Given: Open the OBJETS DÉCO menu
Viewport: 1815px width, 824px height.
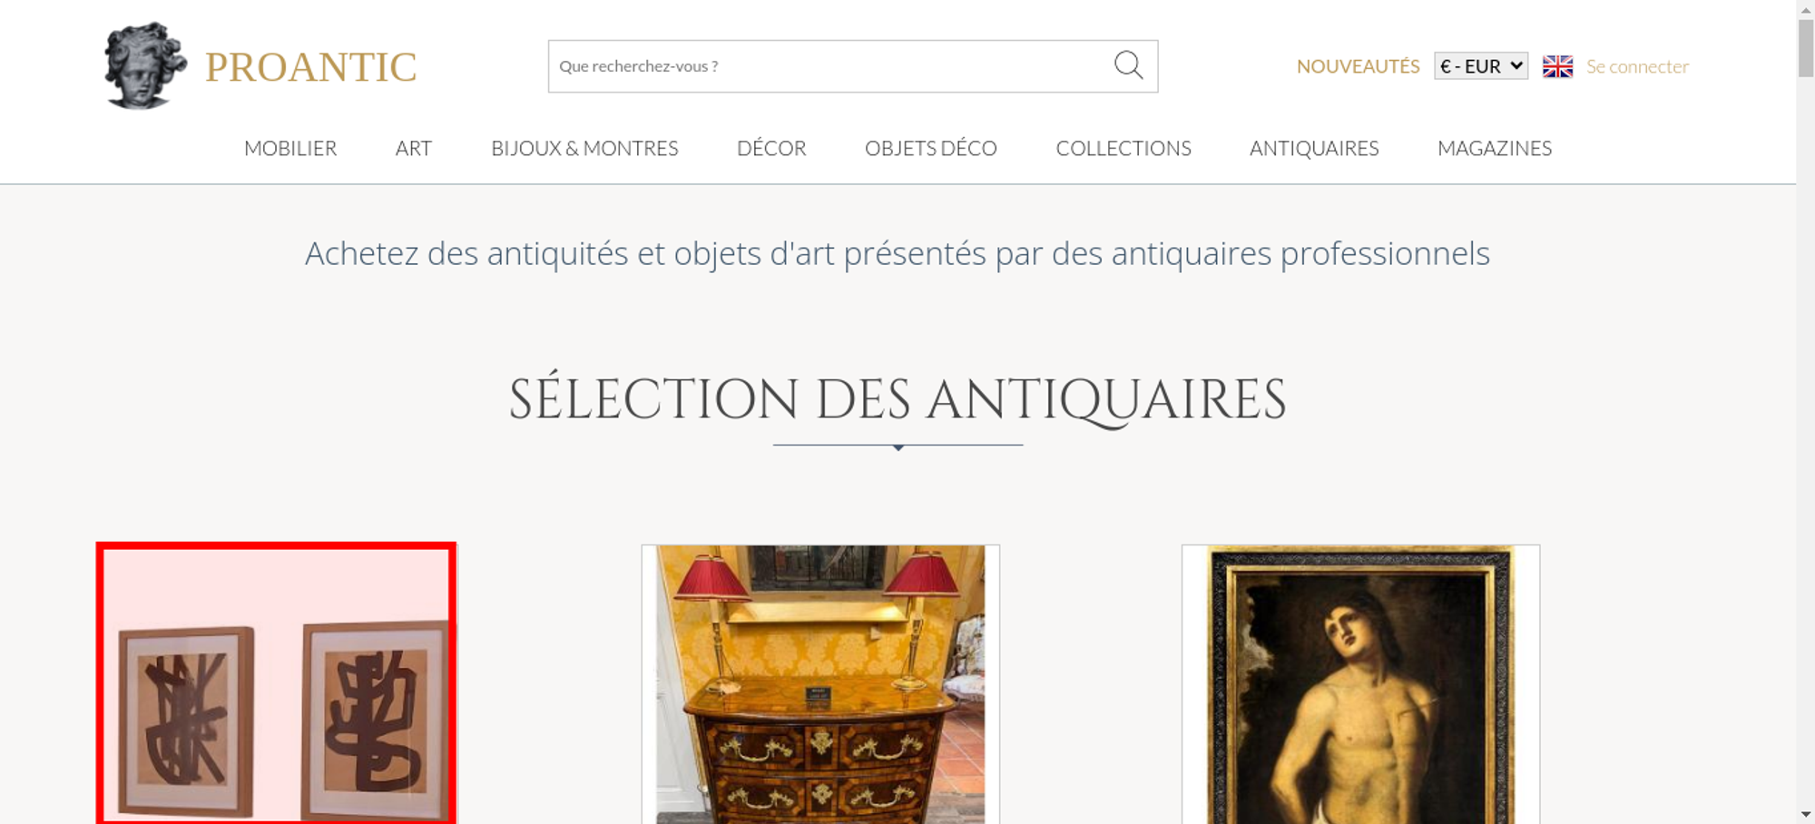Looking at the screenshot, I should (931, 148).
